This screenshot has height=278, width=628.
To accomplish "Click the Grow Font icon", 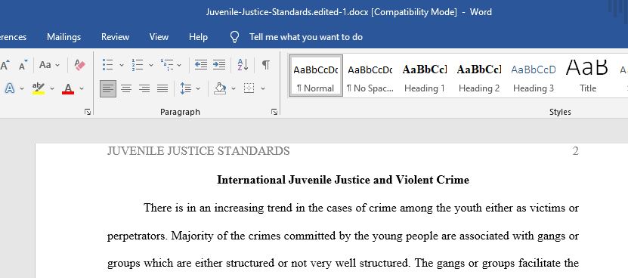I will pyautogui.click(x=5, y=64).
